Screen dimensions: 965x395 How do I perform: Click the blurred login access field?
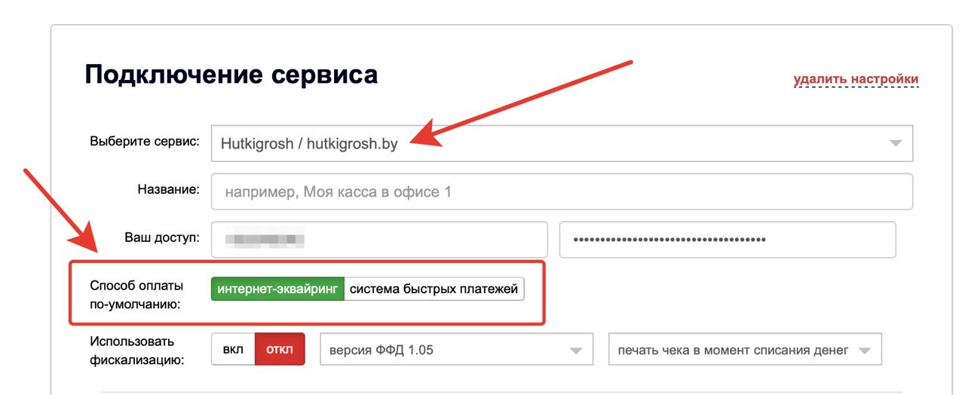coord(379,240)
